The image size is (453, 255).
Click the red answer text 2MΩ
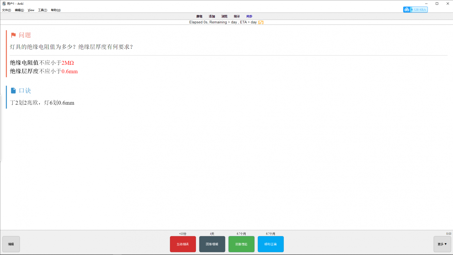click(68, 63)
